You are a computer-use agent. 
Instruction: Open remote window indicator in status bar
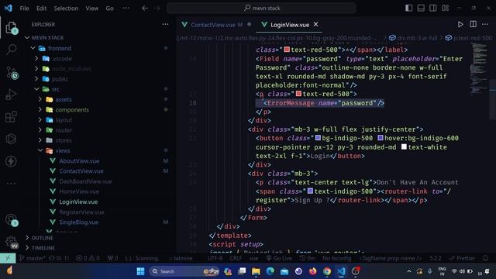(8, 258)
